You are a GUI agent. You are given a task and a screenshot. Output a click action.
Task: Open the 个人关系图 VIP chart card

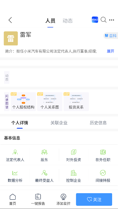(50, 102)
